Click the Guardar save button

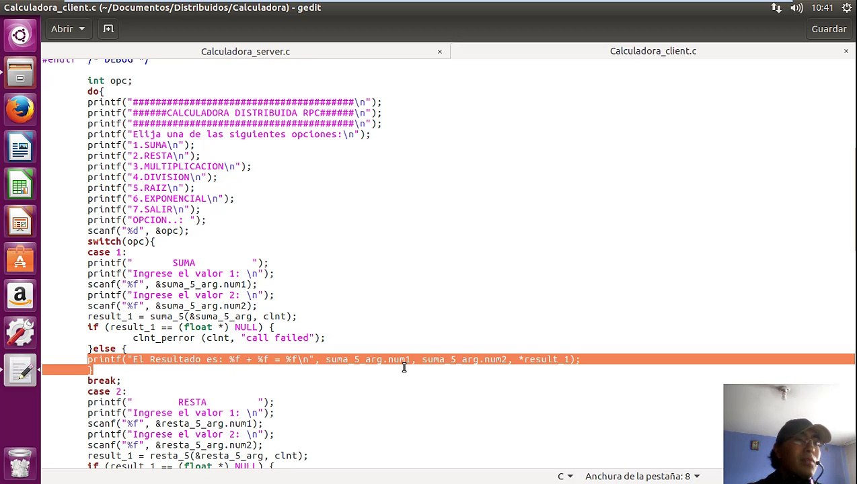(829, 29)
